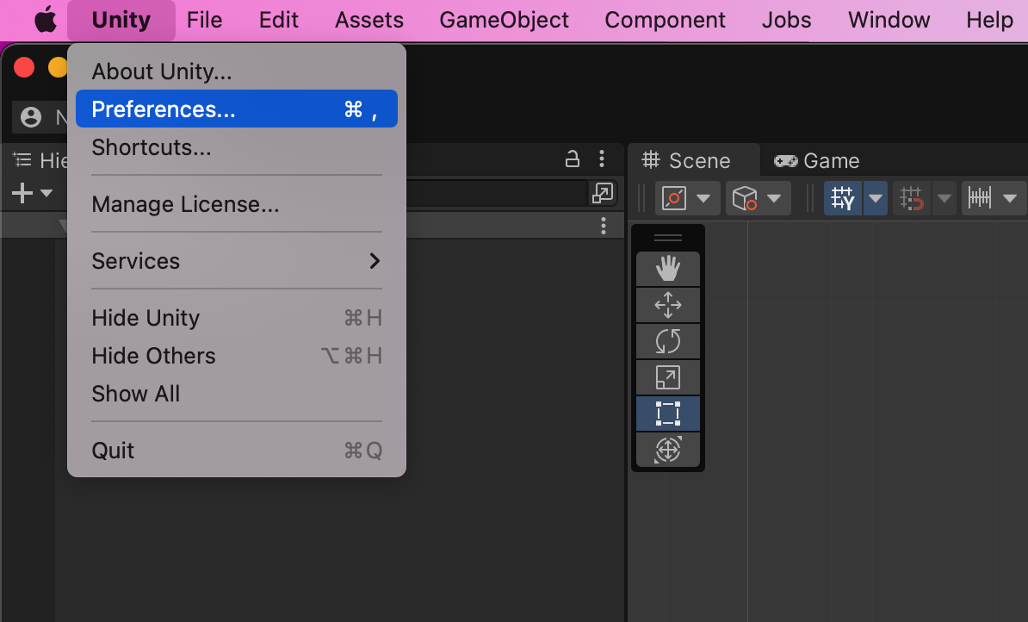Open the Hierarchy panel options menu
This screenshot has width=1028, height=622.
602,159
